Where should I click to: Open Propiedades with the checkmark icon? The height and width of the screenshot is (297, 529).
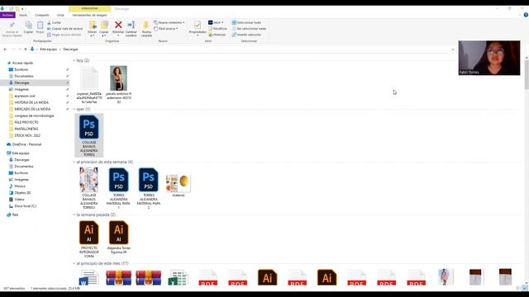[x=198, y=27]
